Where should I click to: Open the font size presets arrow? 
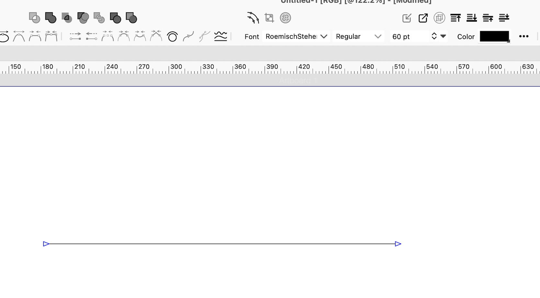tap(443, 36)
